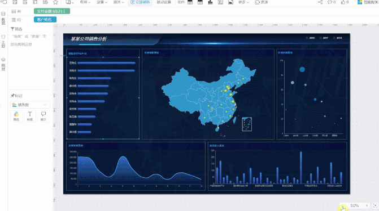379x211 pixels.
Task: Open the 标签 label mark button
Action: [30, 116]
